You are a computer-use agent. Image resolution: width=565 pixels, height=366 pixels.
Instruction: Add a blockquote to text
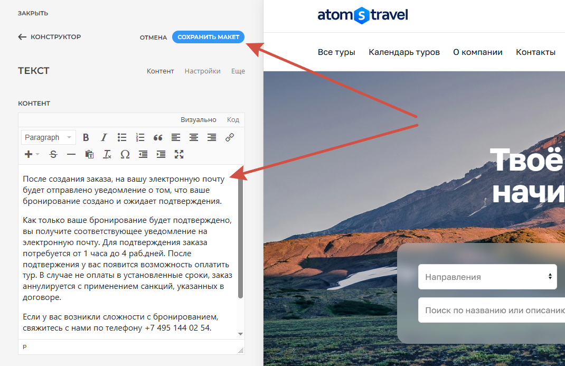158,138
